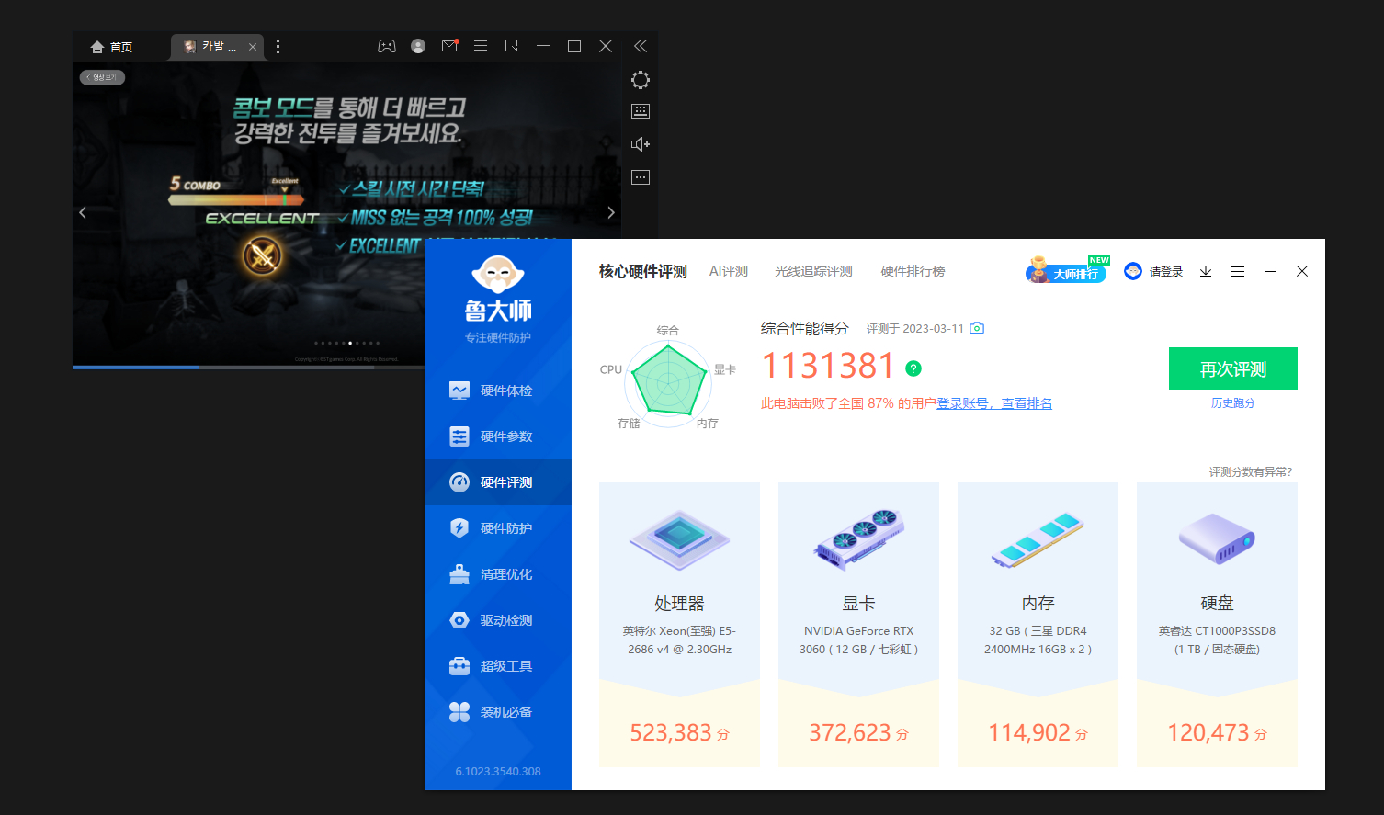
Task: Click the 显卡 graphics card icon
Action: [858, 539]
